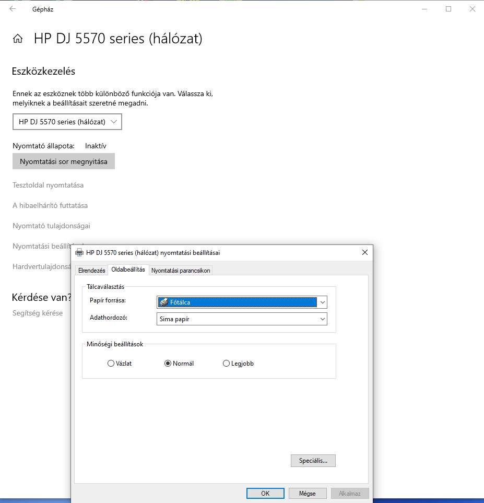
Task: Select the Vázlat quality option
Action: tap(120, 364)
